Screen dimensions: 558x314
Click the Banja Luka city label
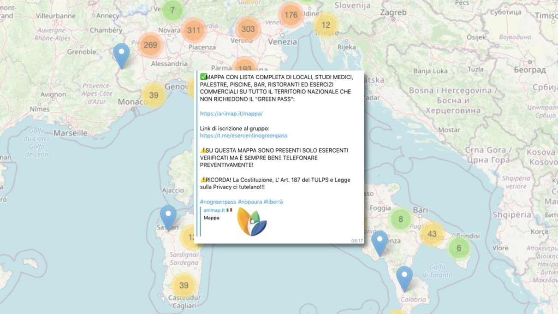click(430, 71)
